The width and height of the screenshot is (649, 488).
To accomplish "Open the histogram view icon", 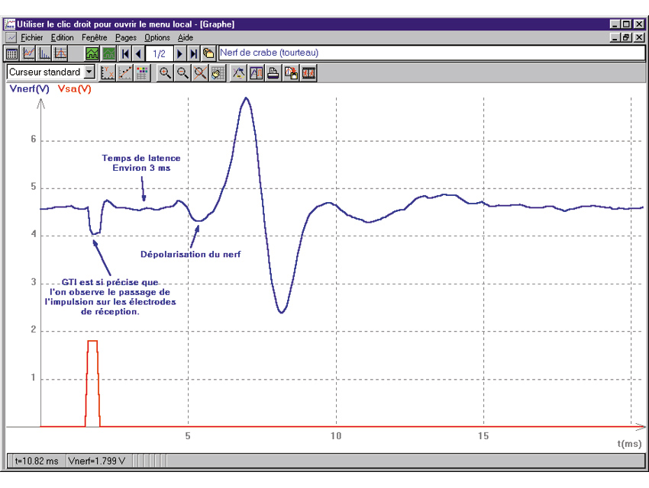I will pyautogui.click(x=45, y=53).
